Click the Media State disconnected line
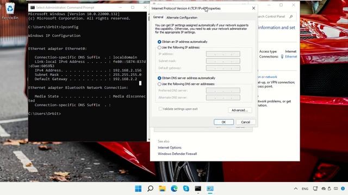The image size is (348, 195). pos(87,99)
